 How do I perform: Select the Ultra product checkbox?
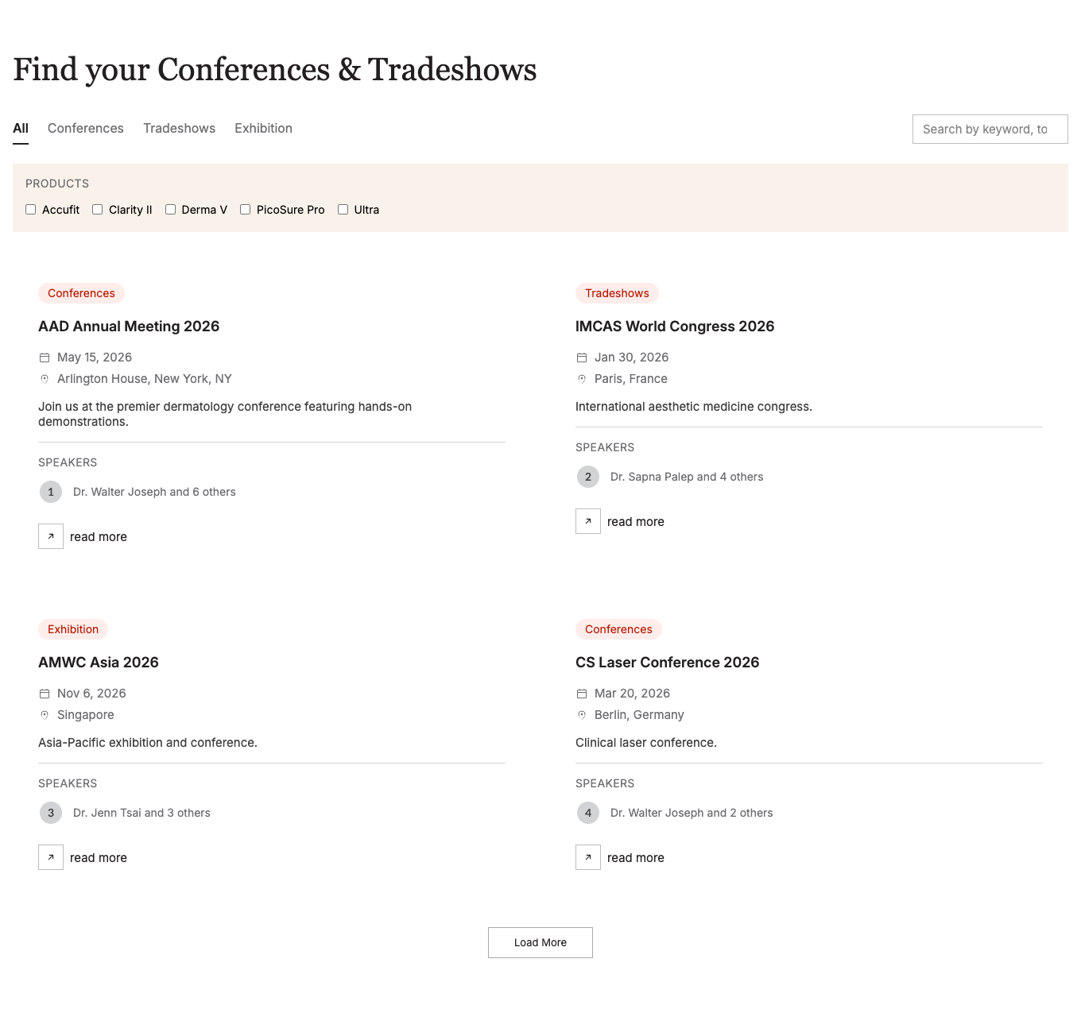point(343,210)
